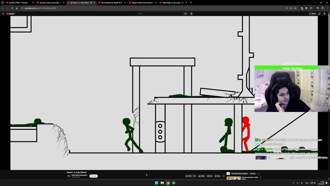
Task: Open the YouTube guide hamburger menu
Action: 3,14
